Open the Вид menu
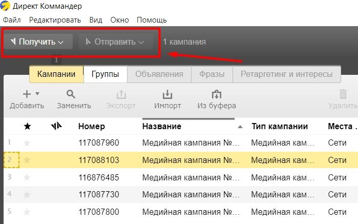 [x=96, y=20]
